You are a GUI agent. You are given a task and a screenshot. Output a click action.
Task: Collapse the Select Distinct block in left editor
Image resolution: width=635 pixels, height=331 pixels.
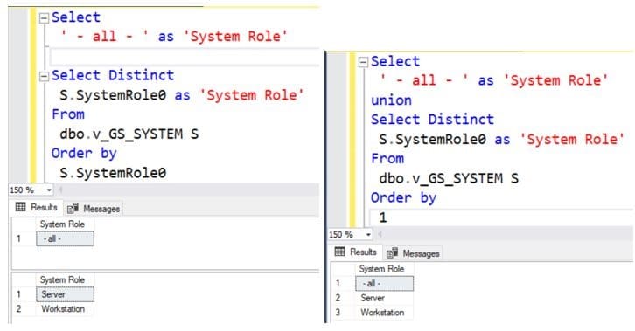click(x=44, y=76)
